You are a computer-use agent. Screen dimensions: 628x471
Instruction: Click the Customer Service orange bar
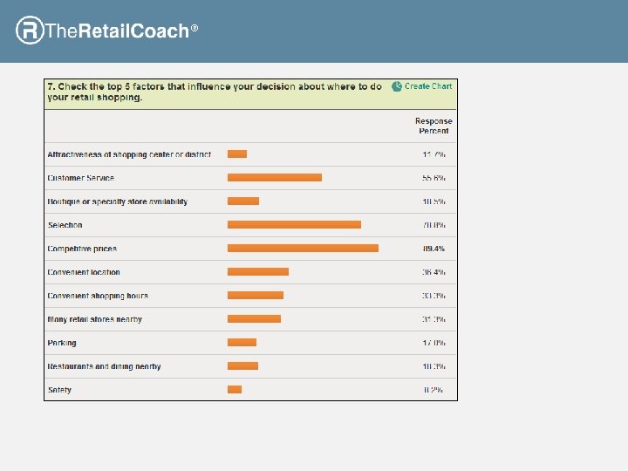coord(274,178)
